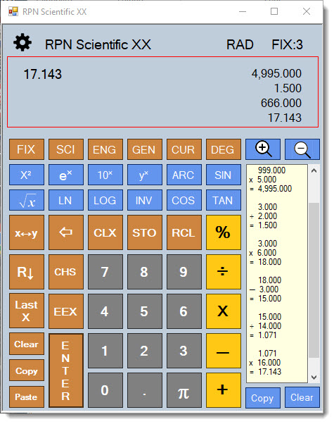Select CUR currency display mode
This screenshot has width=334, height=424.
point(184,149)
